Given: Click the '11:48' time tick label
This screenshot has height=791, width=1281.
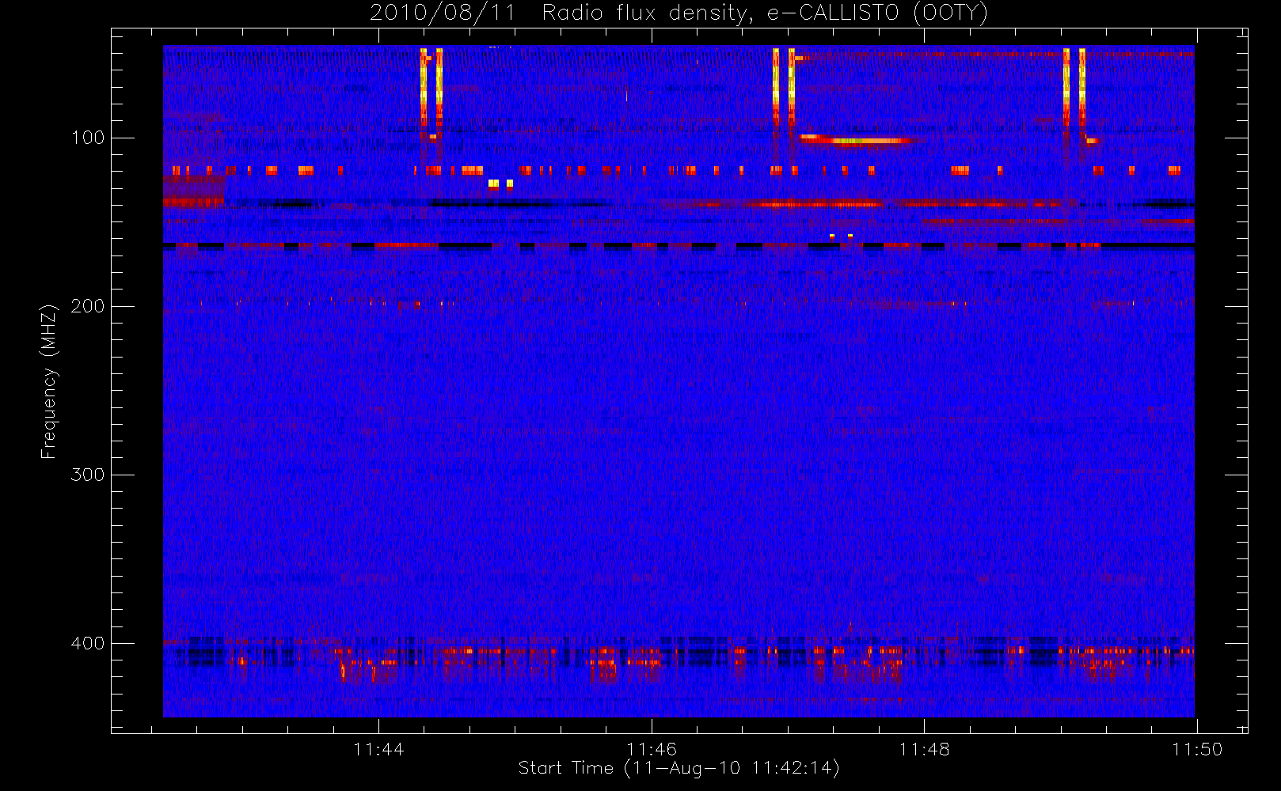Looking at the screenshot, I should point(924,749).
